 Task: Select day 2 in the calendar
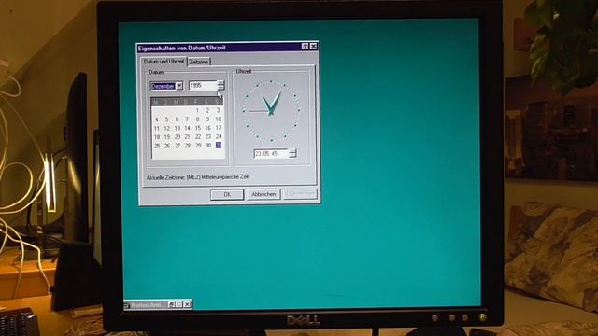207,110
